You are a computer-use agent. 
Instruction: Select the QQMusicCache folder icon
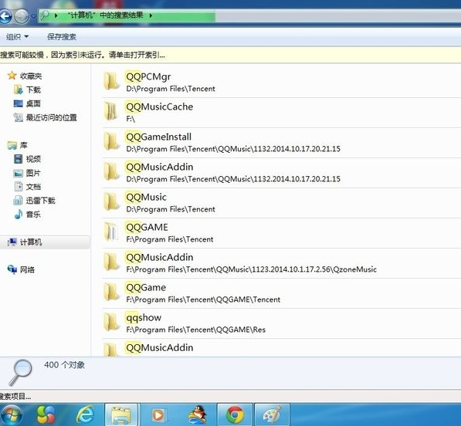point(111,112)
